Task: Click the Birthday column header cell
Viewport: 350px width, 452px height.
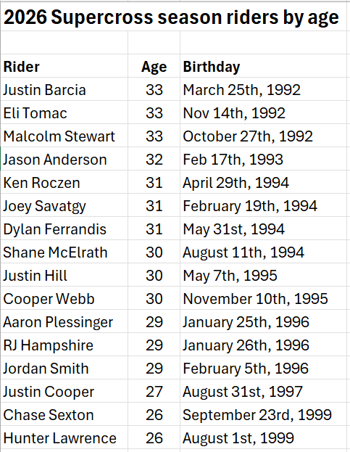Action: pyautogui.click(x=263, y=66)
